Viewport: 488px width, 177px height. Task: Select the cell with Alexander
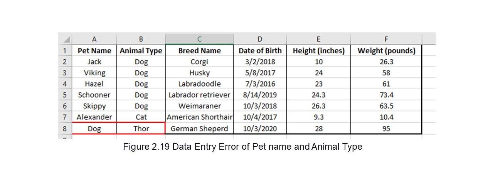coord(94,117)
